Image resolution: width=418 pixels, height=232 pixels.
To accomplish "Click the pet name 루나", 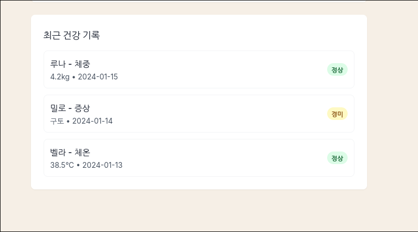I will (58, 64).
